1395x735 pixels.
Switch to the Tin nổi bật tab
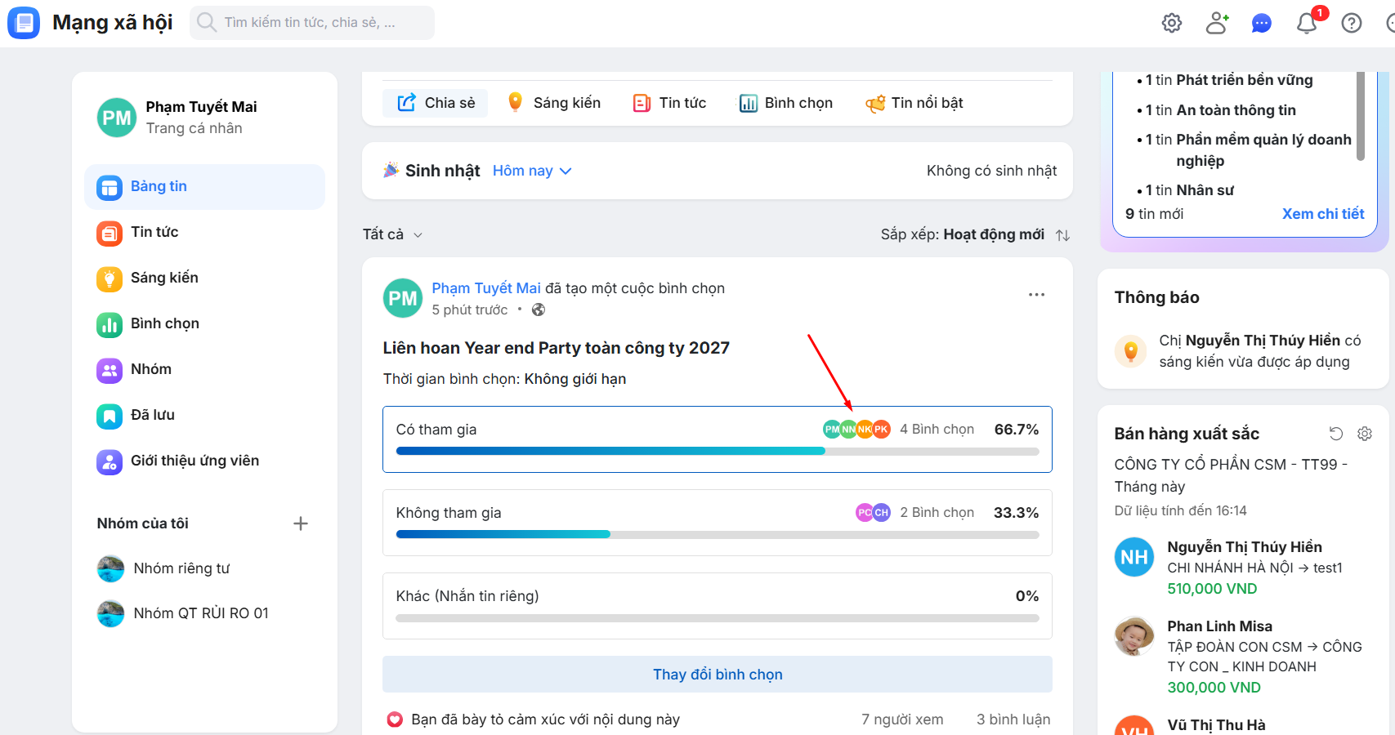(914, 103)
